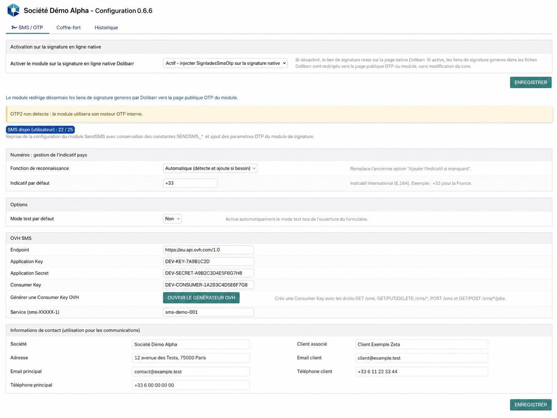Edit the Consumer Key field
This screenshot has width=557, height=418.
208,285
